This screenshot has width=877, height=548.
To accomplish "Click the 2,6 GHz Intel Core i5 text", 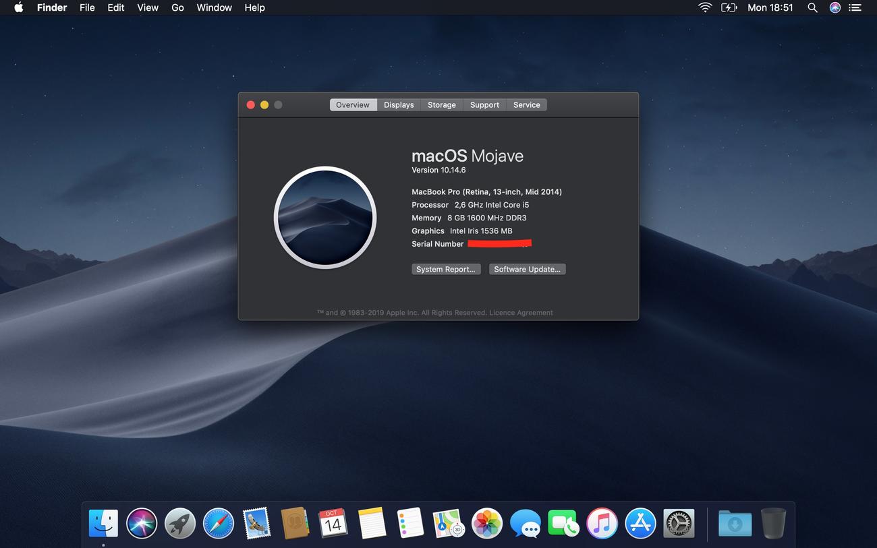I will coord(492,205).
